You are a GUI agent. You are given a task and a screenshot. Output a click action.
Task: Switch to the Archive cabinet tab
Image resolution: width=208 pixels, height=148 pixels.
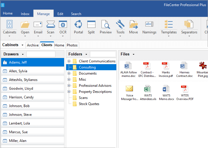click(33, 45)
